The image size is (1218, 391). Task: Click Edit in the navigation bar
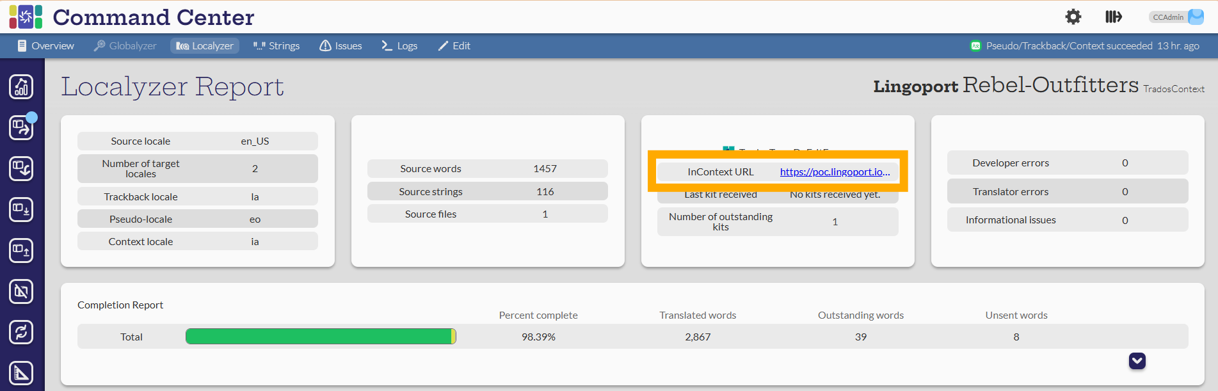tap(454, 46)
